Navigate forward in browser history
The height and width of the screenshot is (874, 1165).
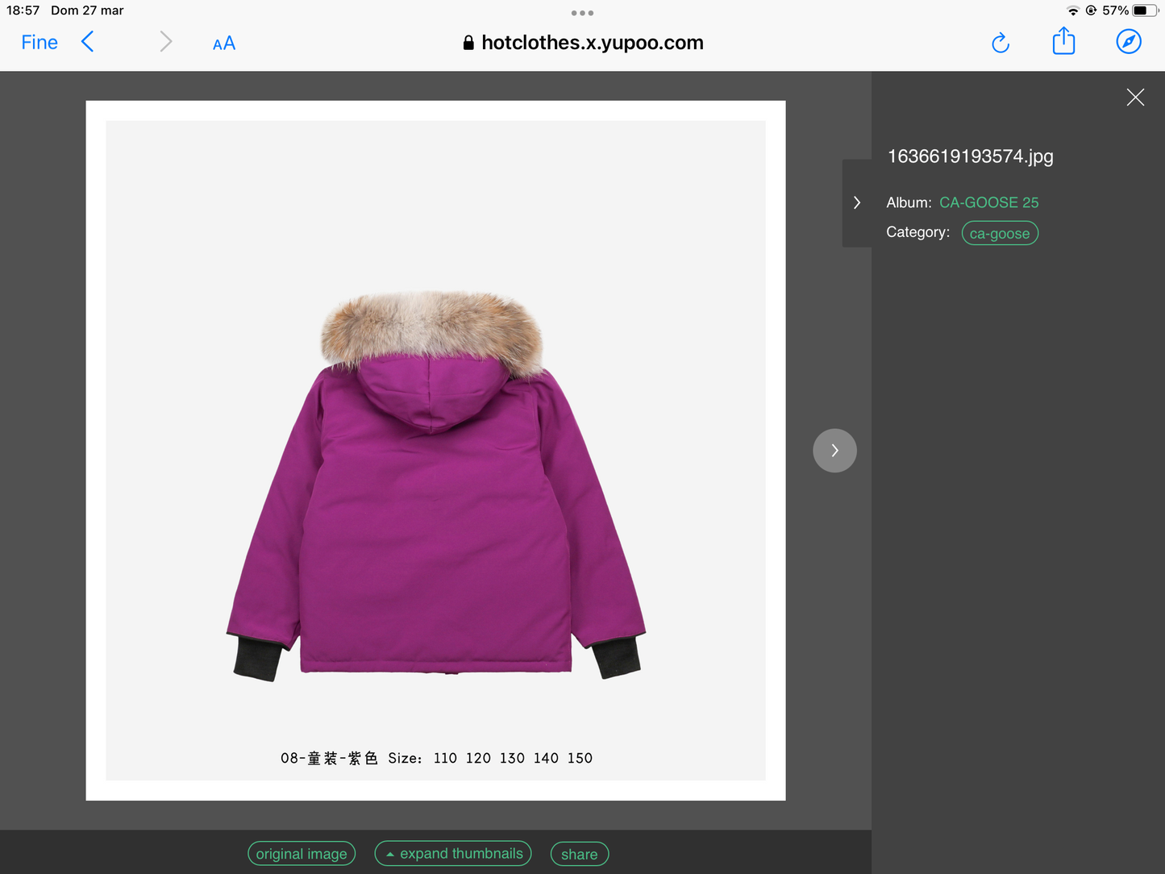point(165,41)
